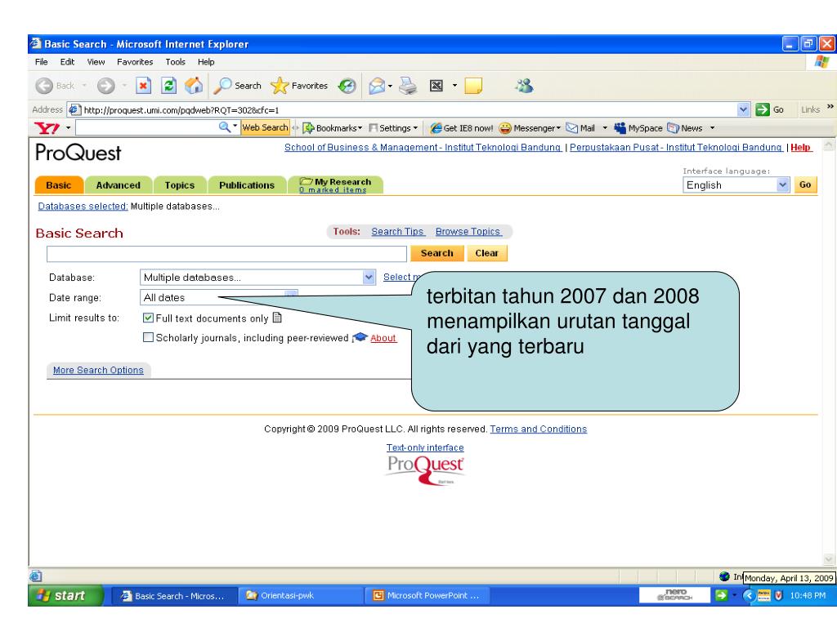The height and width of the screenshot is (627, 837).
Task: Click the page scrollbar up arrow
Action: coord(828,145)
